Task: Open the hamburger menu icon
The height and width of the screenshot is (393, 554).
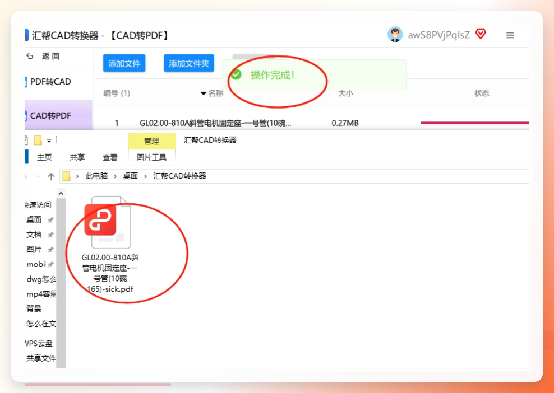Action: [510, 35]
